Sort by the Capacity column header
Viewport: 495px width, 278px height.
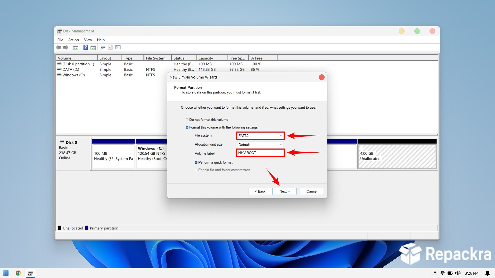[x=211, y=58]
